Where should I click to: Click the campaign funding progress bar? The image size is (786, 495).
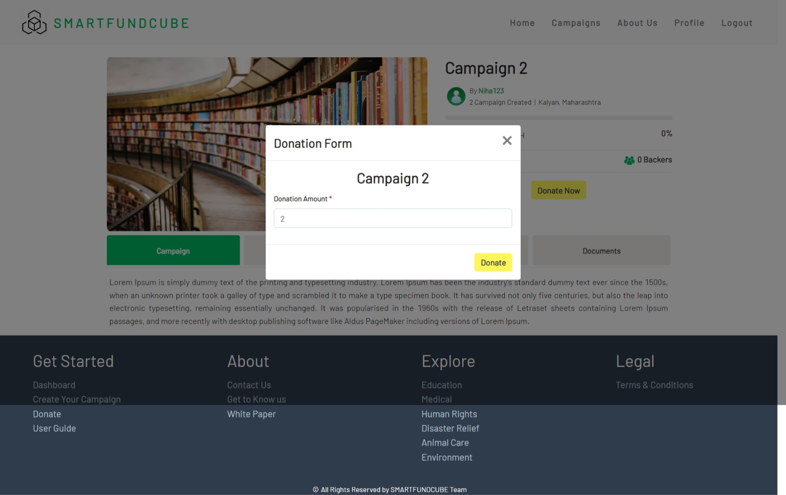tap(558, 117)
